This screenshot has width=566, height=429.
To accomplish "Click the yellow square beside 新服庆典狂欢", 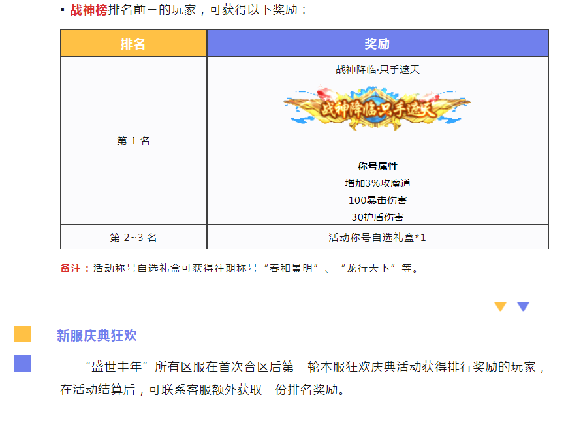I will click(22, 334).
